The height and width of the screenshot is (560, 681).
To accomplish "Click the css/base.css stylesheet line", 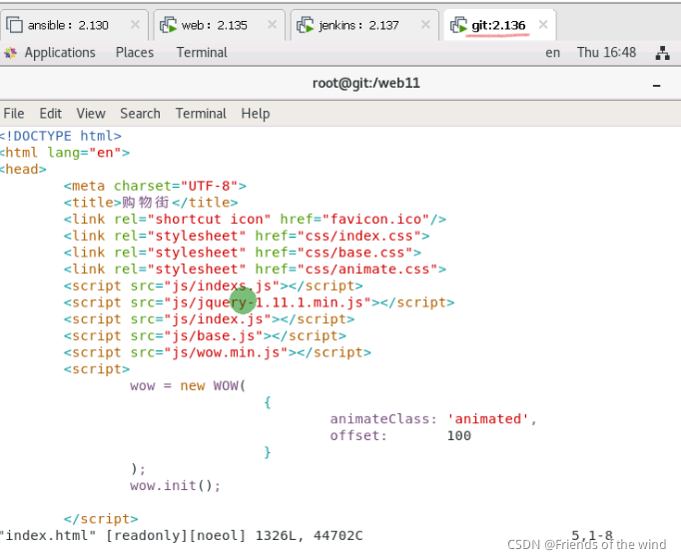I will click(243, 253).
